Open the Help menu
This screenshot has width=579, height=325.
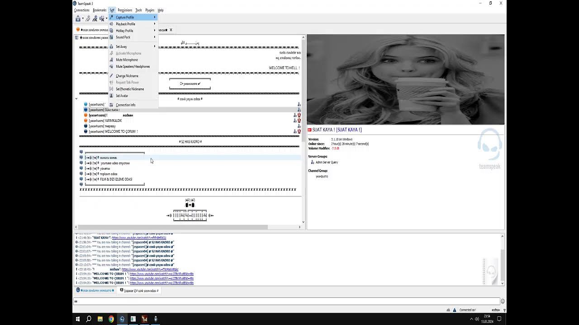(161, 10)
